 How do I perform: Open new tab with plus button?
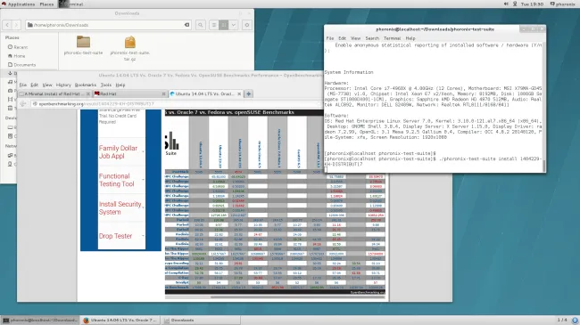point(249,93)
